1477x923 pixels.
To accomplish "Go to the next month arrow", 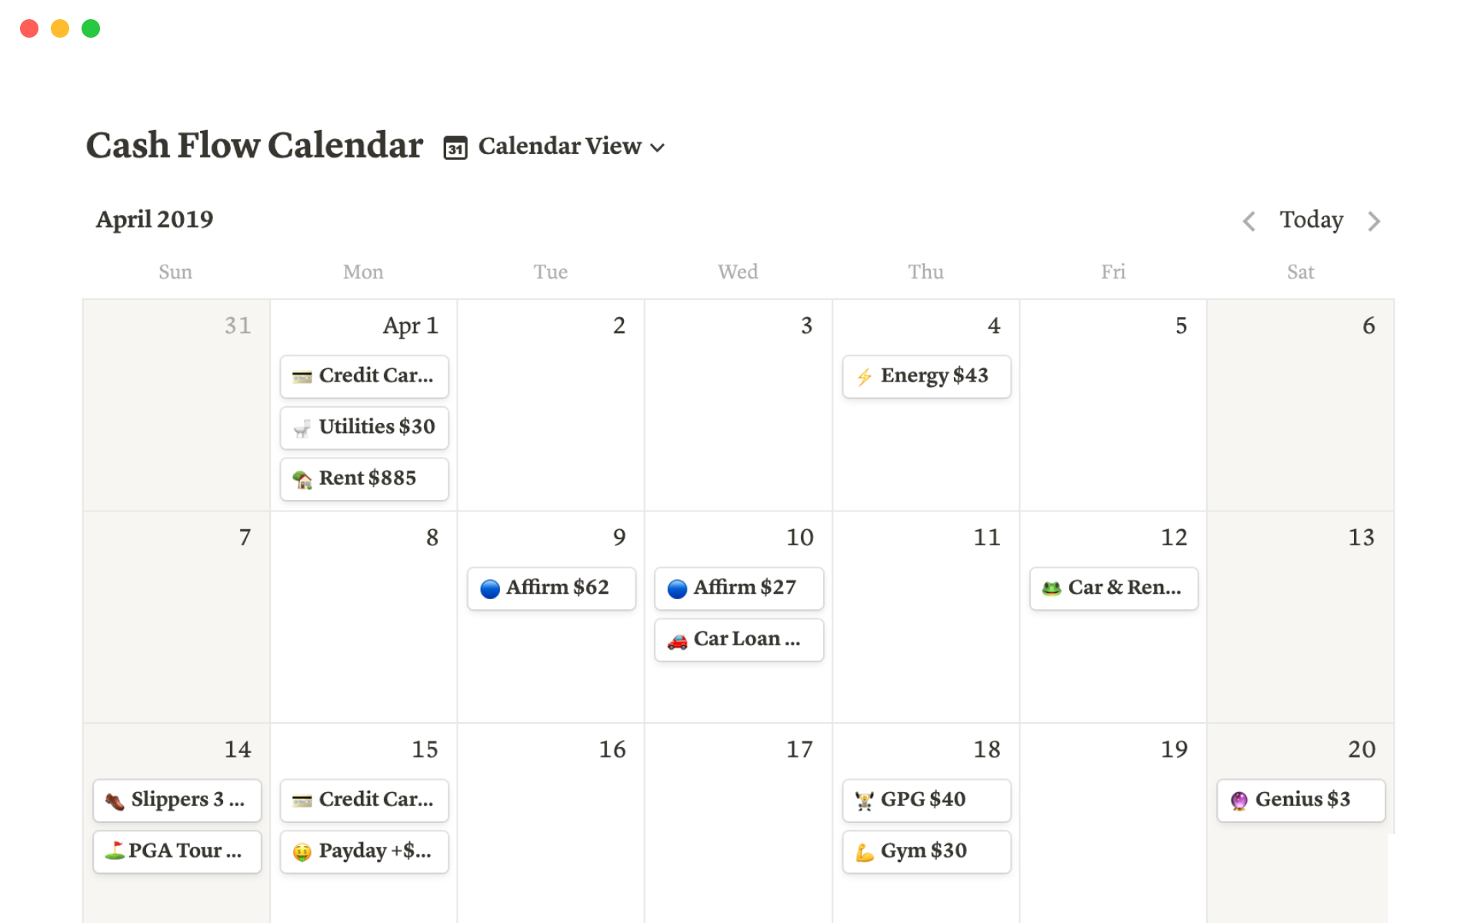I will (1374, 222).
